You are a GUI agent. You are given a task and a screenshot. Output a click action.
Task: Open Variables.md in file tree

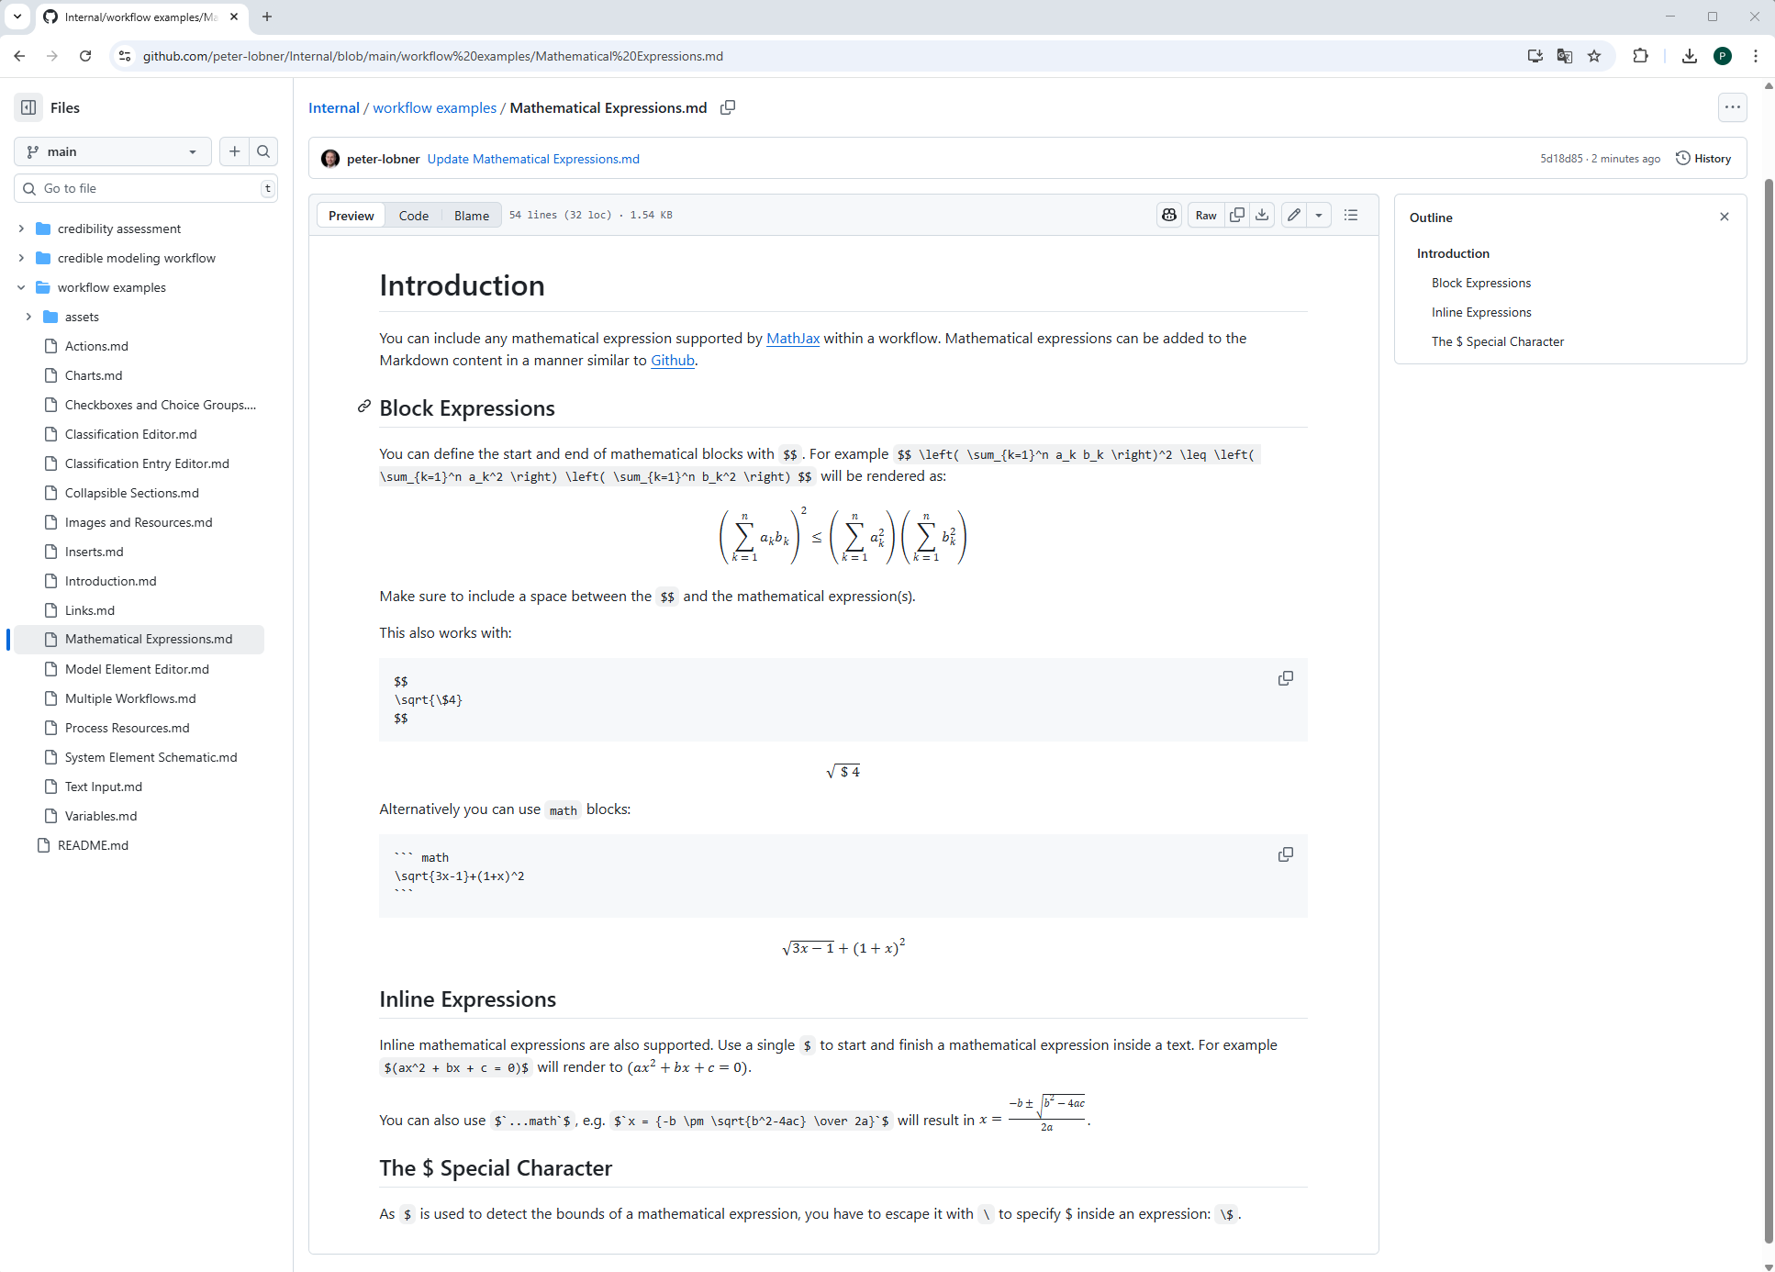[x=101, y=816]
